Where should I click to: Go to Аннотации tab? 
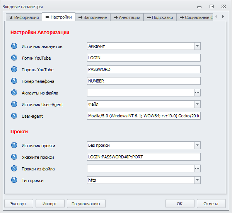pos(127,17)
